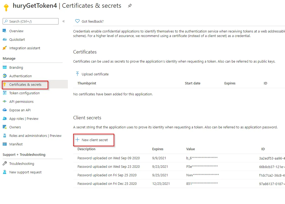Click secret value starting Nwv
The width and height of the screenshot is (285, 204).
click(x=203, y=175)
